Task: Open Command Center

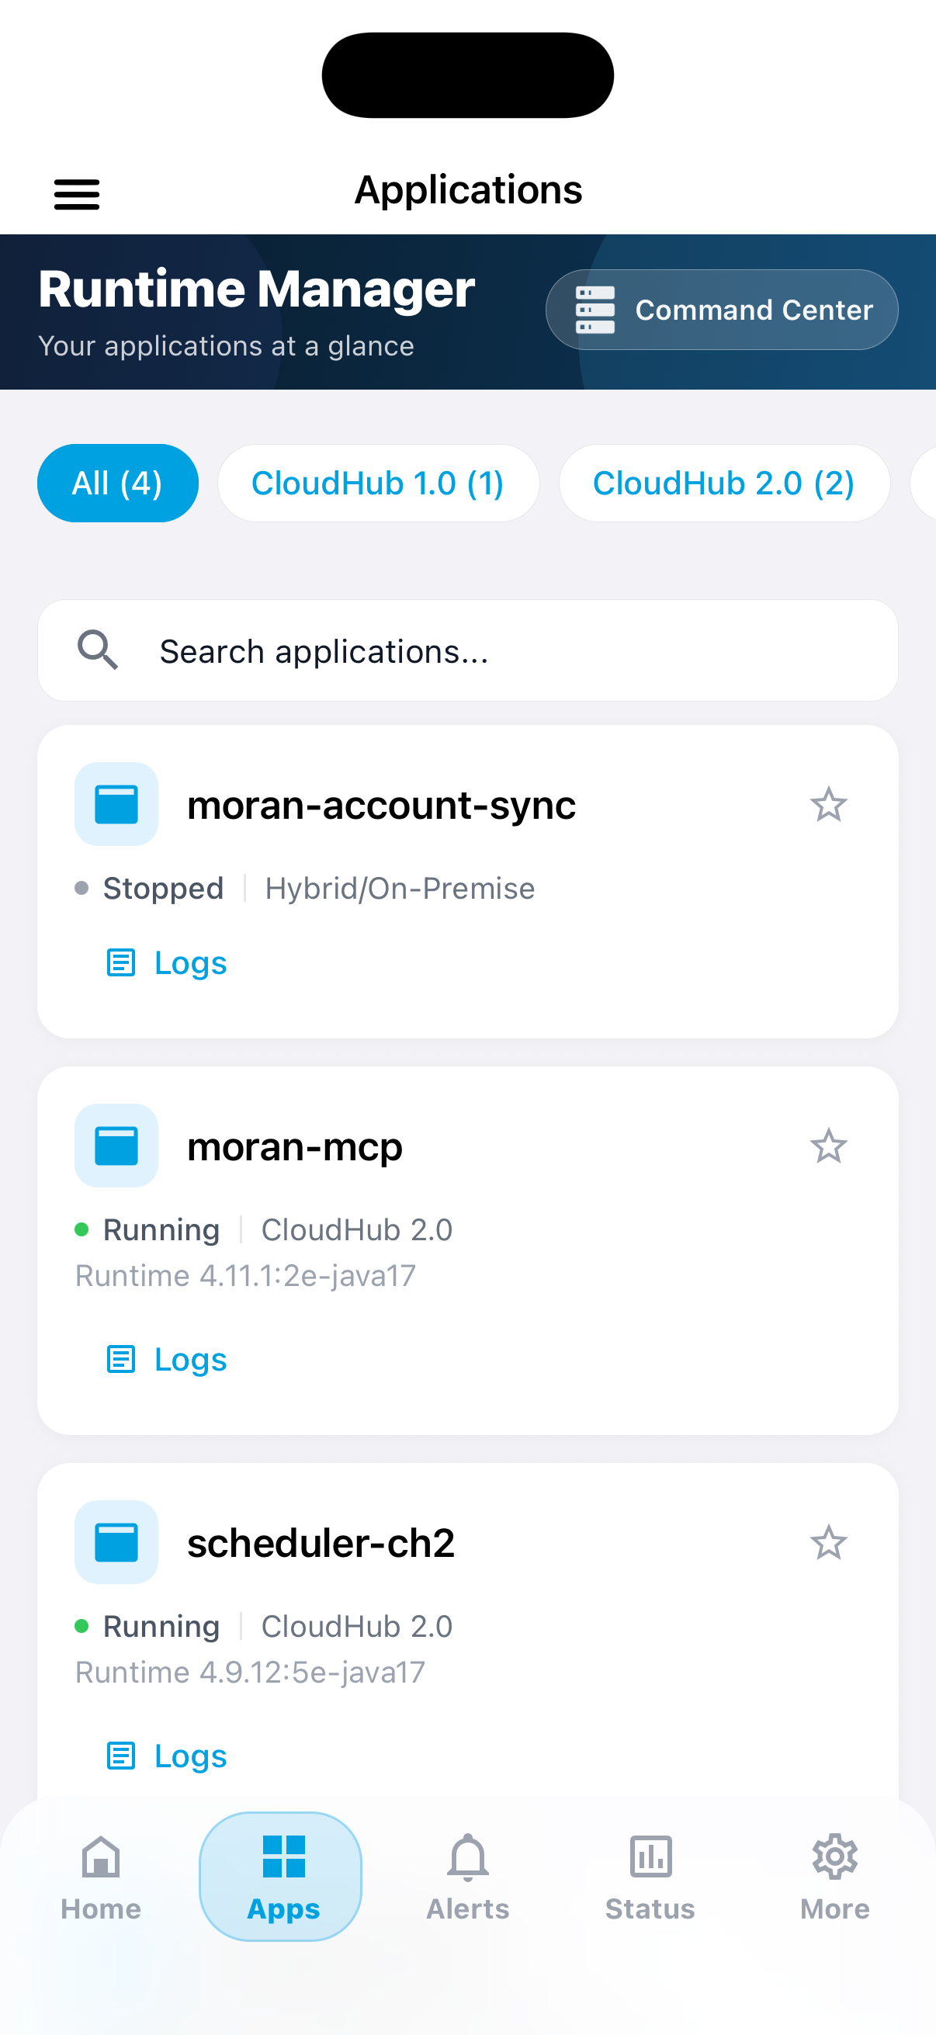Action: click(721, 310)
